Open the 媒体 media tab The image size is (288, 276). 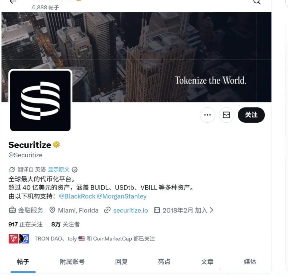coord(250,262)
